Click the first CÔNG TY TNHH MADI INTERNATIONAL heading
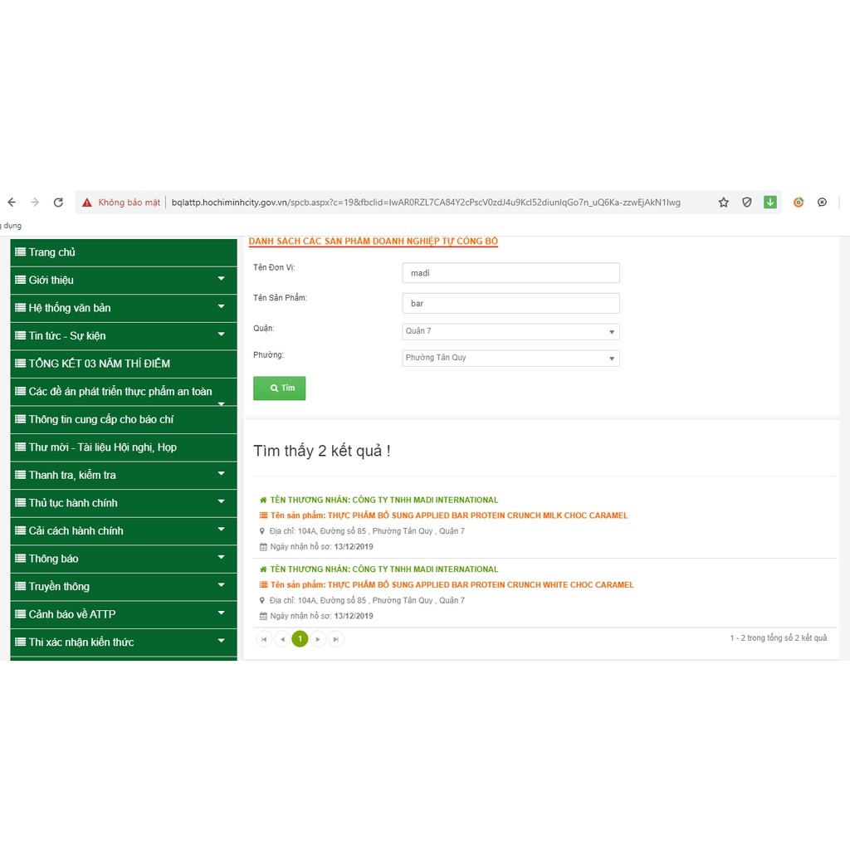Viewport: 850px width, 850px height. [383, 500]
